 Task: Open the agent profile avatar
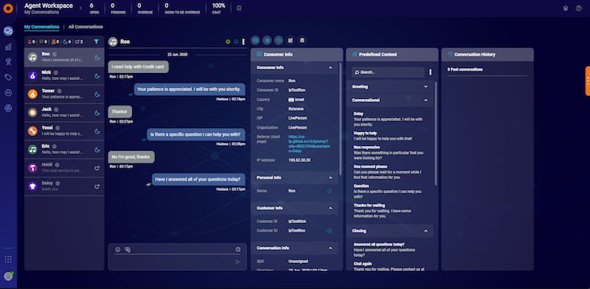point(9,276)
